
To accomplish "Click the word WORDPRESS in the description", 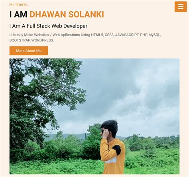I will (x=43, y=40).
